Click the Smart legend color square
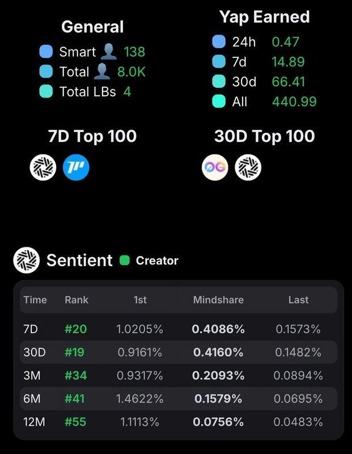352x454 pixels. pyautogui.click(x=46, y=52)
